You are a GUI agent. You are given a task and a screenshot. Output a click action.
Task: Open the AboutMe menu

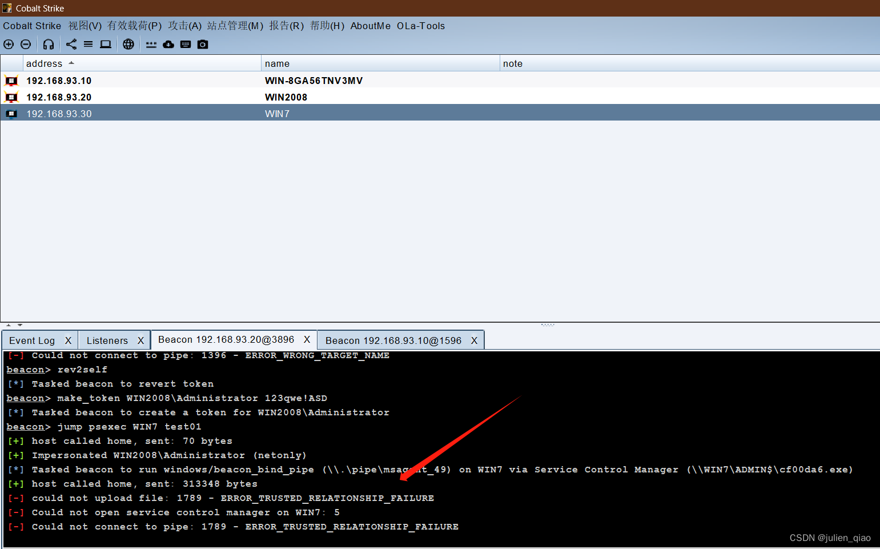pyautogui.click(x=371, y=26)
